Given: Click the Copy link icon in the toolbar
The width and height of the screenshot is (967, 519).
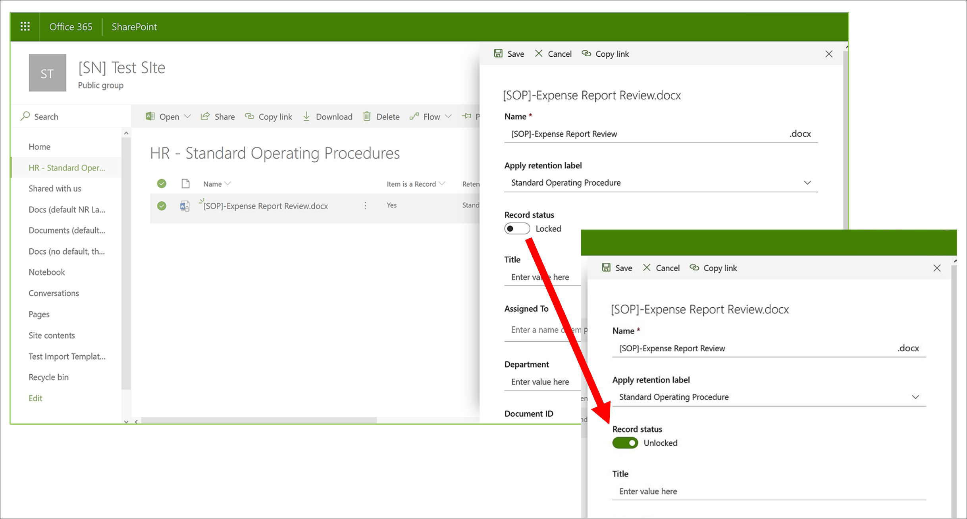Looking at the screenshot, I should tap(249, 116).
